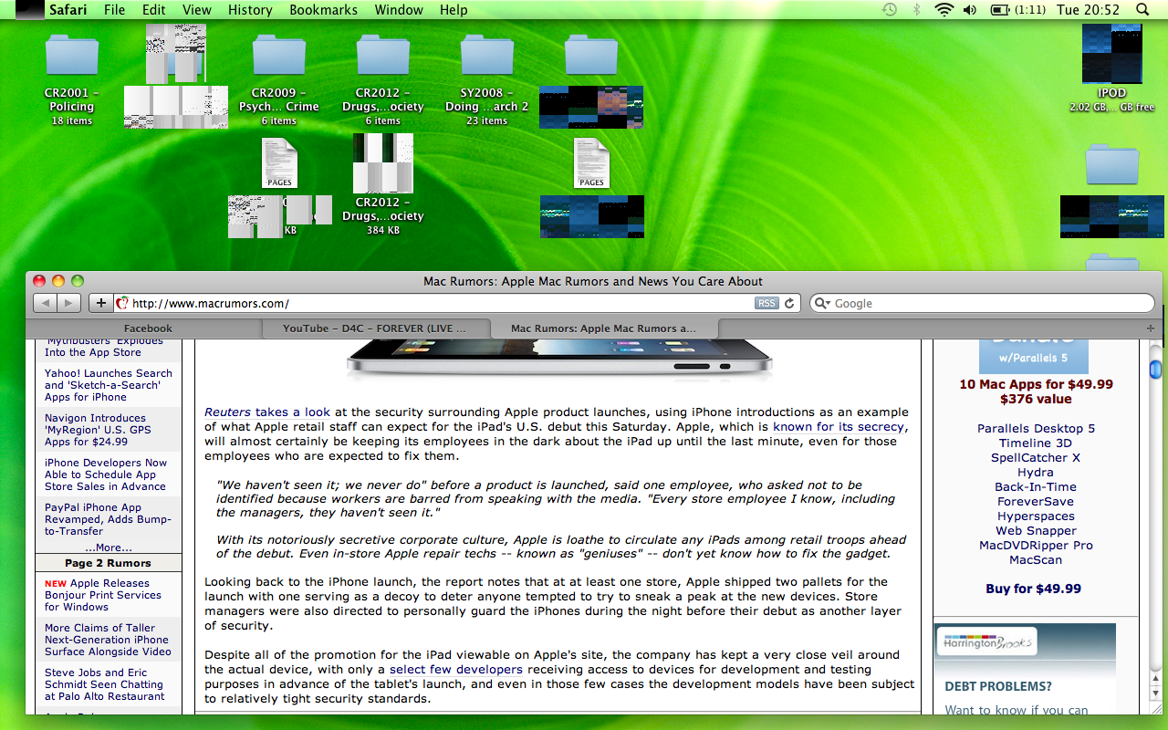Click the Harrington Brooks debt ad

[x=1024, y=669]
